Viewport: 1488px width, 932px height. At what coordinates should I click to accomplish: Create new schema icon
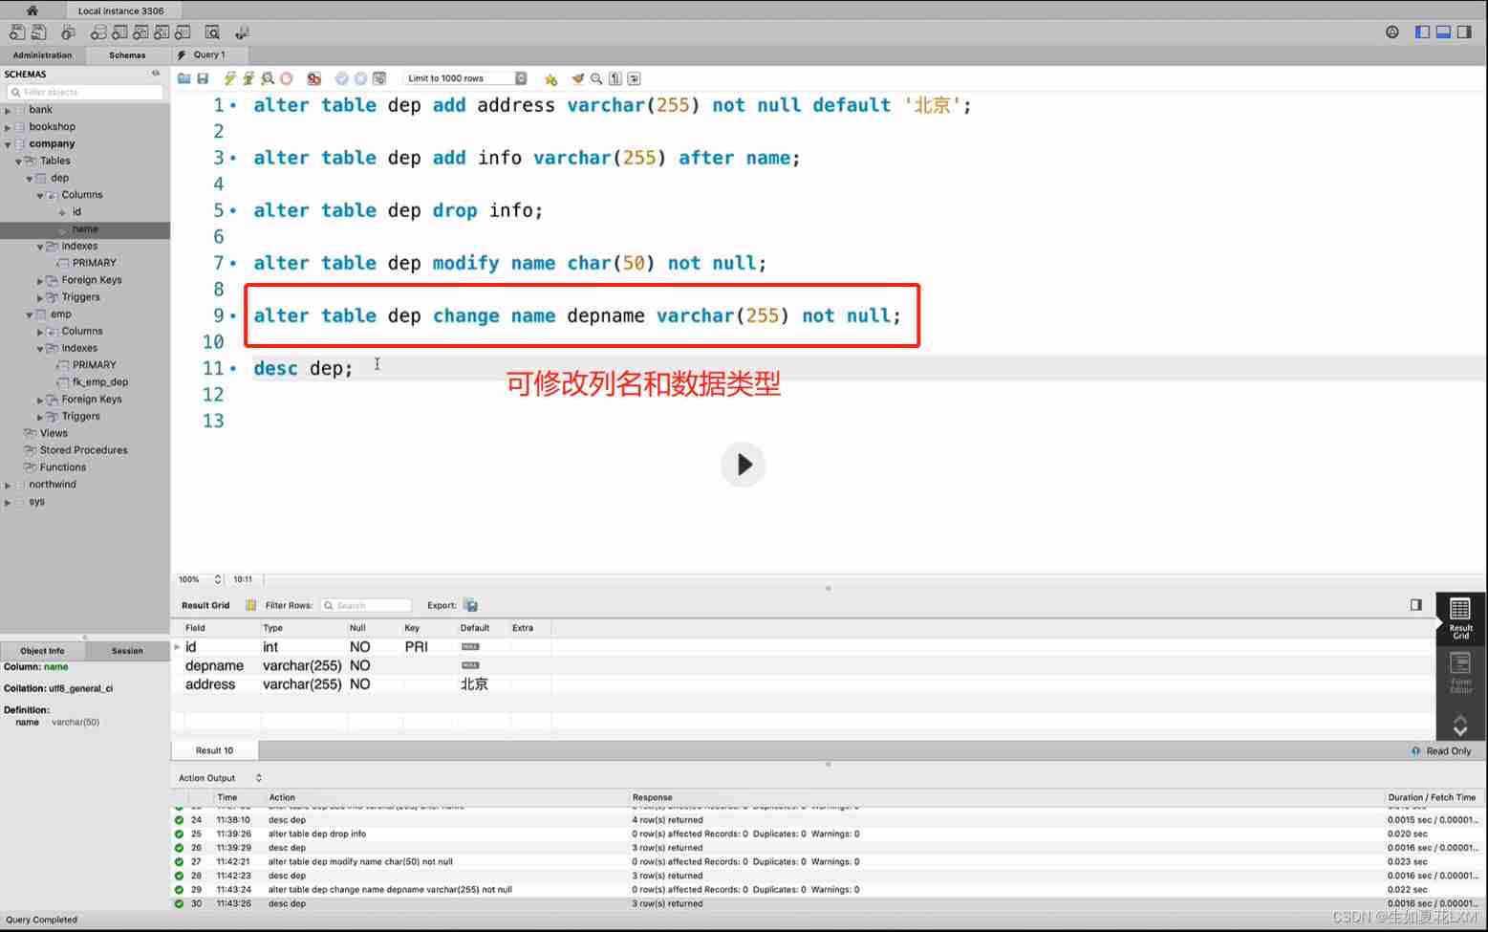(98, 33)
